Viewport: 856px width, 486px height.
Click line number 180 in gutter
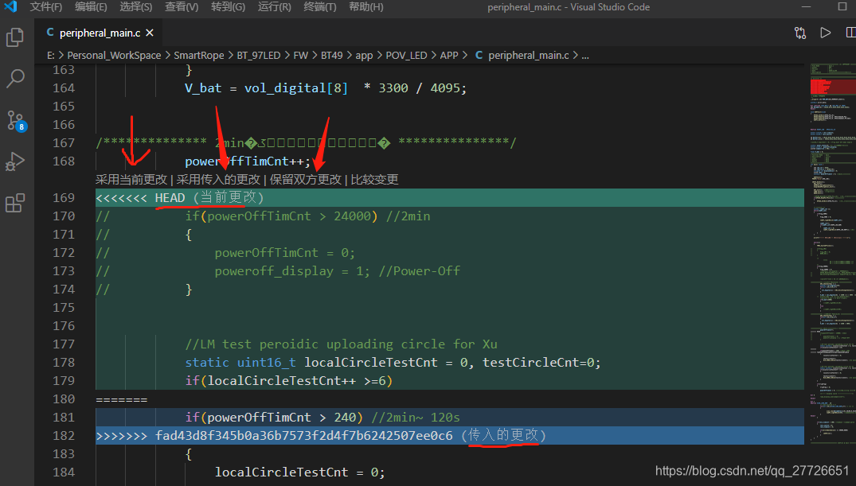(64, 399)
